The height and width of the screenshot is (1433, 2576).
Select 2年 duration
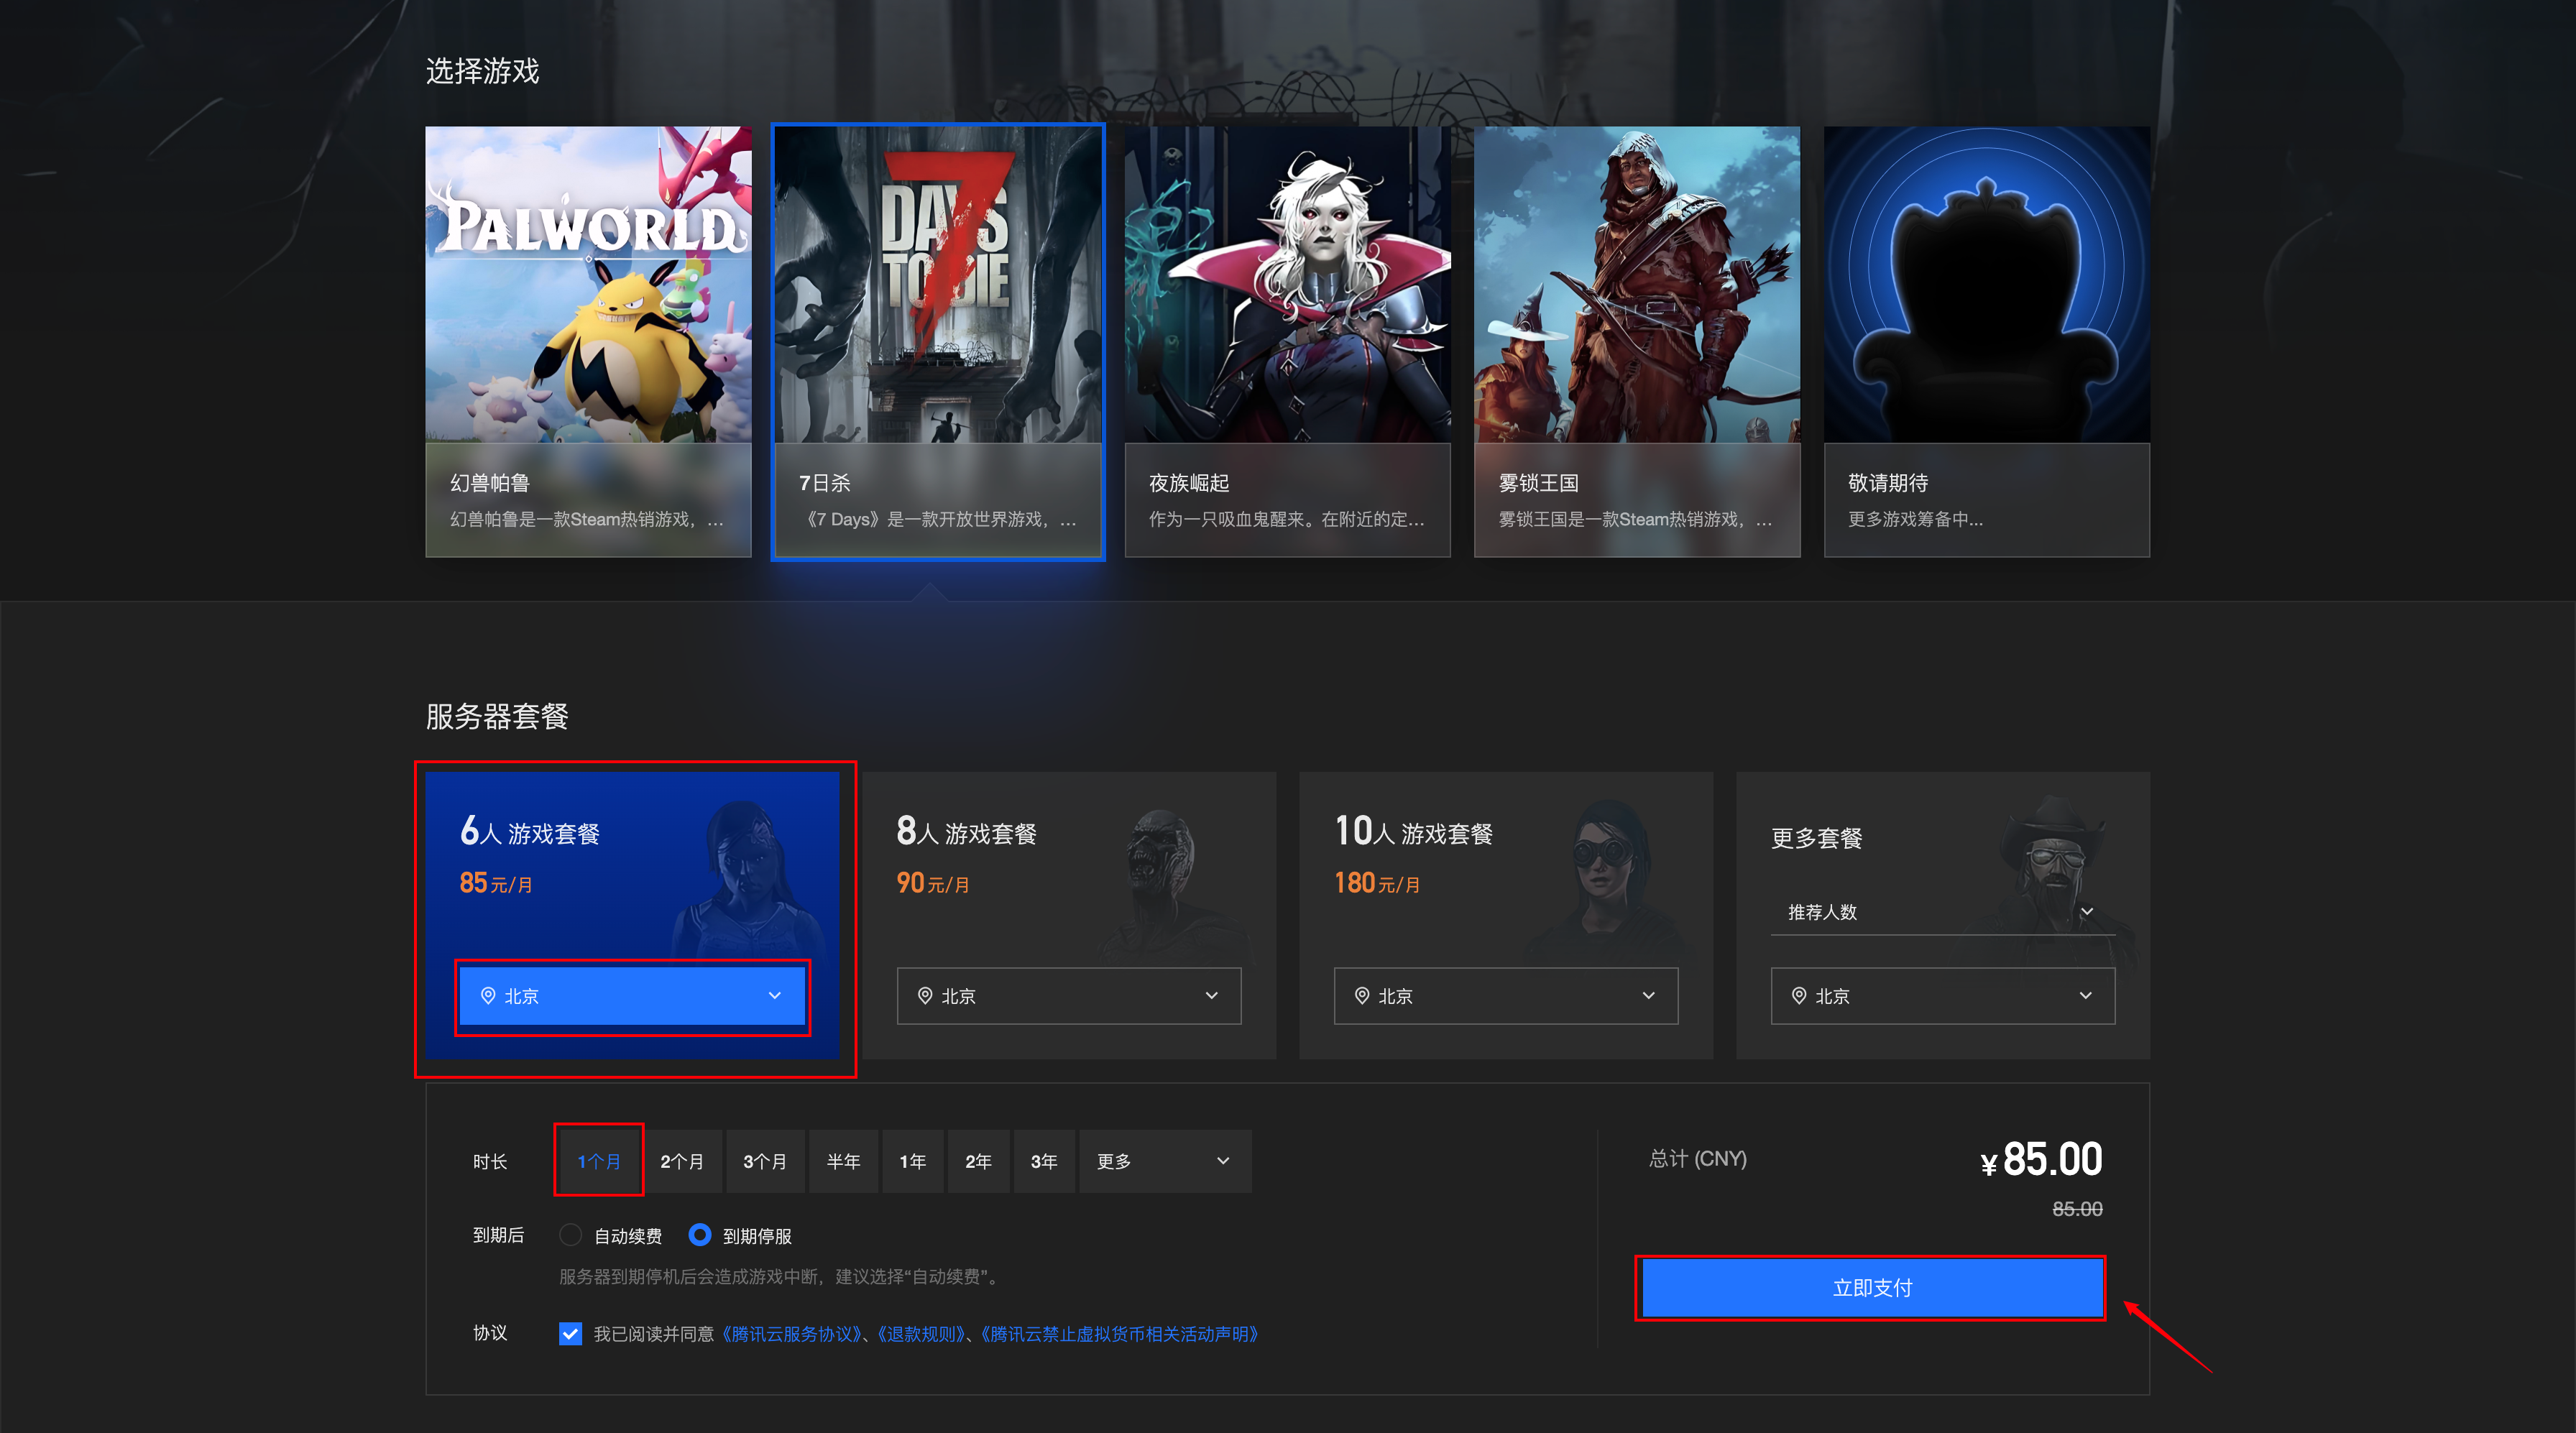pyautogui.click(x=978, y=1161)
